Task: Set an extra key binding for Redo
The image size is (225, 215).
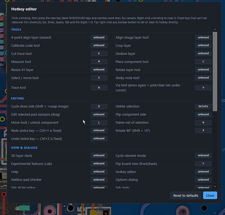Action: pyautogui.click(x=99, y=131)
